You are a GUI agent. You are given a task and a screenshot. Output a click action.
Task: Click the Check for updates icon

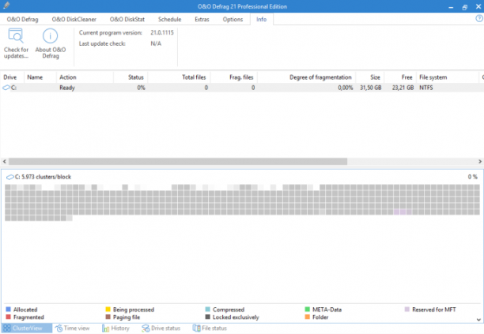[16, 36]
